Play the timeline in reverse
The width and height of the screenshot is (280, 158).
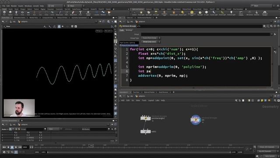(8, 147)
